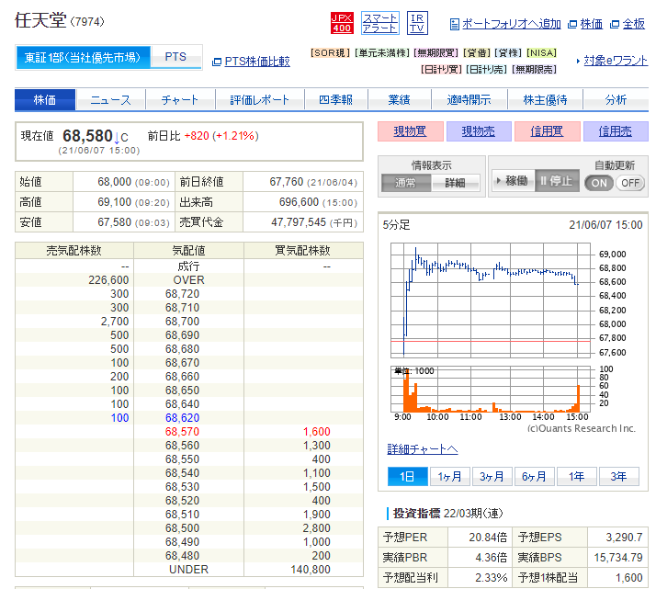Viewport: 656px width, 589px height.
Task: Open the 評価レポート tab
Action: pyautogui.click(x=260, y=100)
